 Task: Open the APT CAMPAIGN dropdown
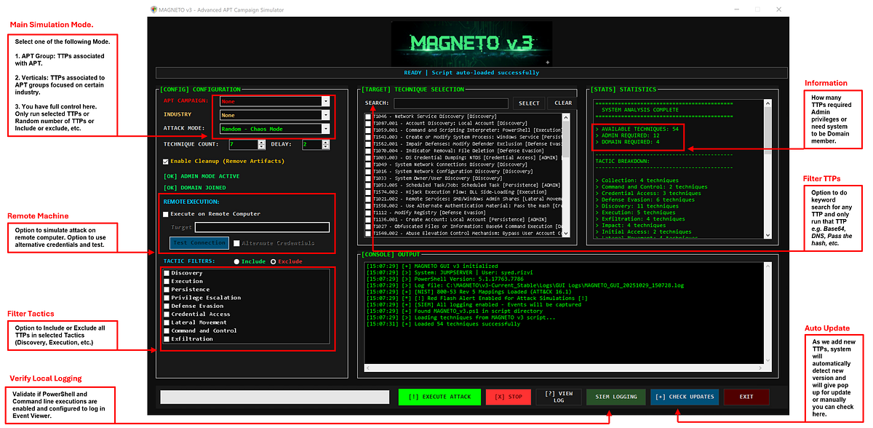point(275,101)
